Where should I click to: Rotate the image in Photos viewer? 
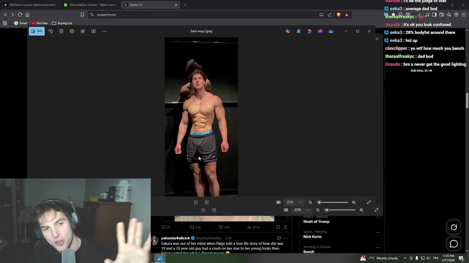51,31
